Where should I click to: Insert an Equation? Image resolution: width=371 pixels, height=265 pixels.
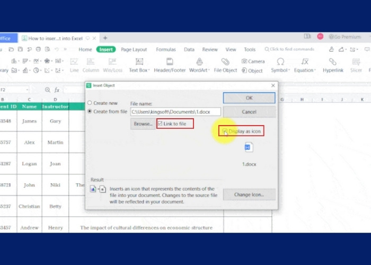(x=305, y=65)
